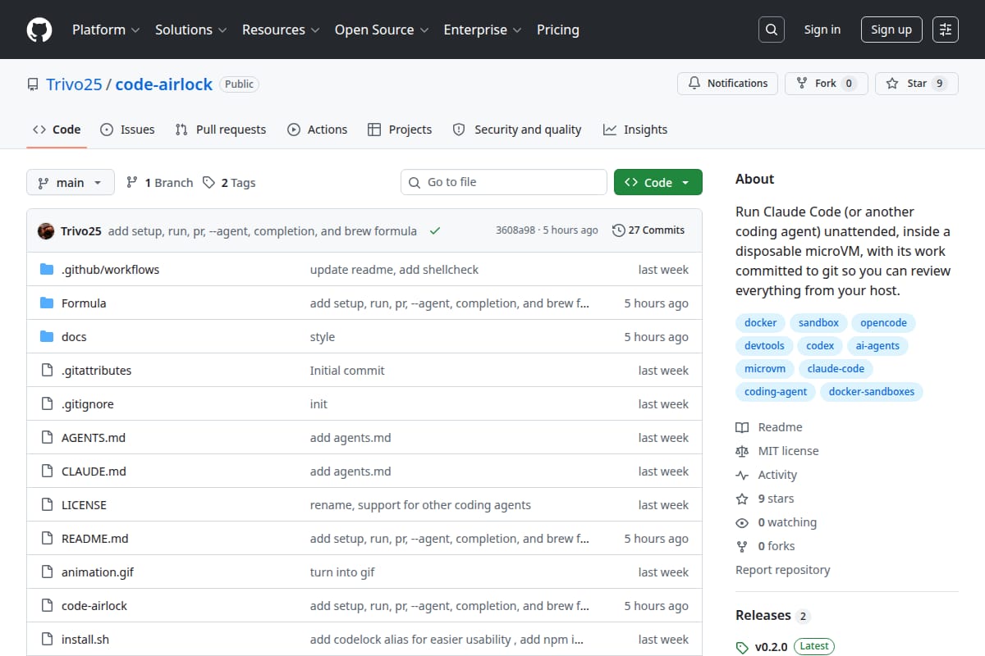Open the Notifications button
This screenshot has width=985, height=656.
pos(727,84)
